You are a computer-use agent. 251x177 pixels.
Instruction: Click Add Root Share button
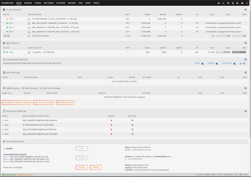66,102
